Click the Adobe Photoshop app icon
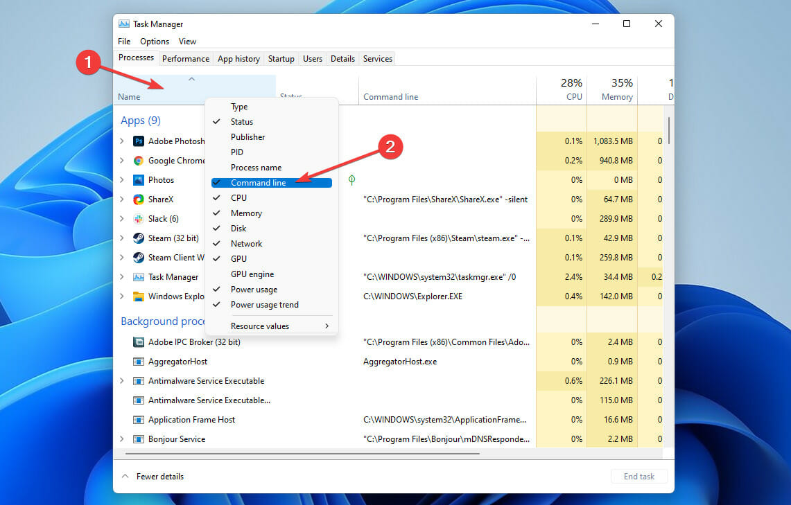 click(138, 141)
